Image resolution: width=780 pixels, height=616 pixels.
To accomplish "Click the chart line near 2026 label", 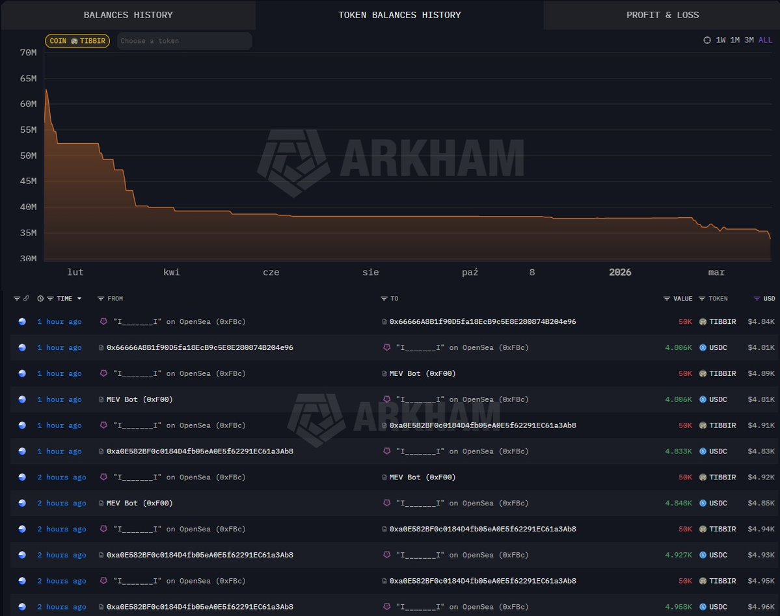I will (620, 218).
